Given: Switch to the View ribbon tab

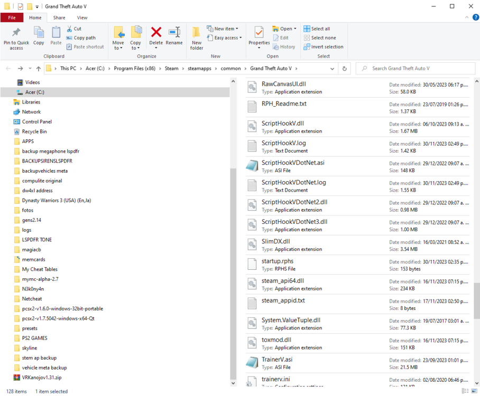Looking at the screenshot, I should point(81,17).
